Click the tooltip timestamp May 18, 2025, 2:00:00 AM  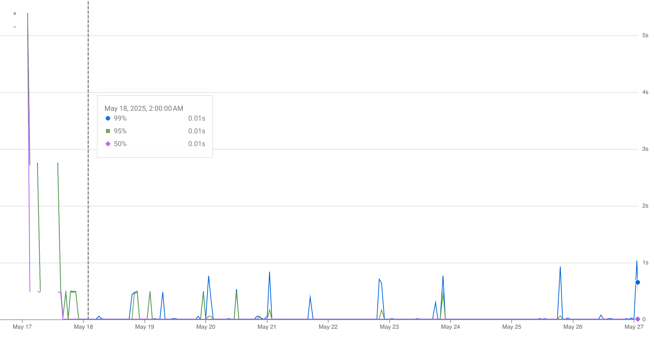click(x=144, y=108)
